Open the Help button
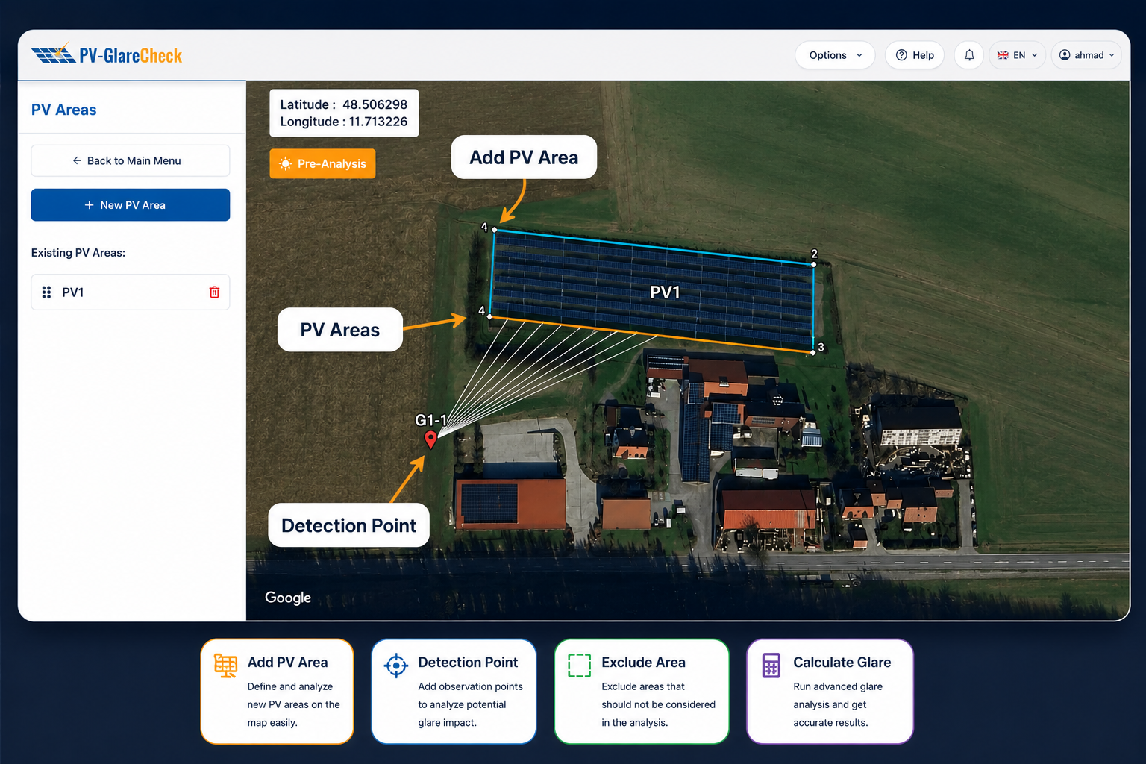Image resolution: width=1146 pixels, height=764 pixels. 915,55
